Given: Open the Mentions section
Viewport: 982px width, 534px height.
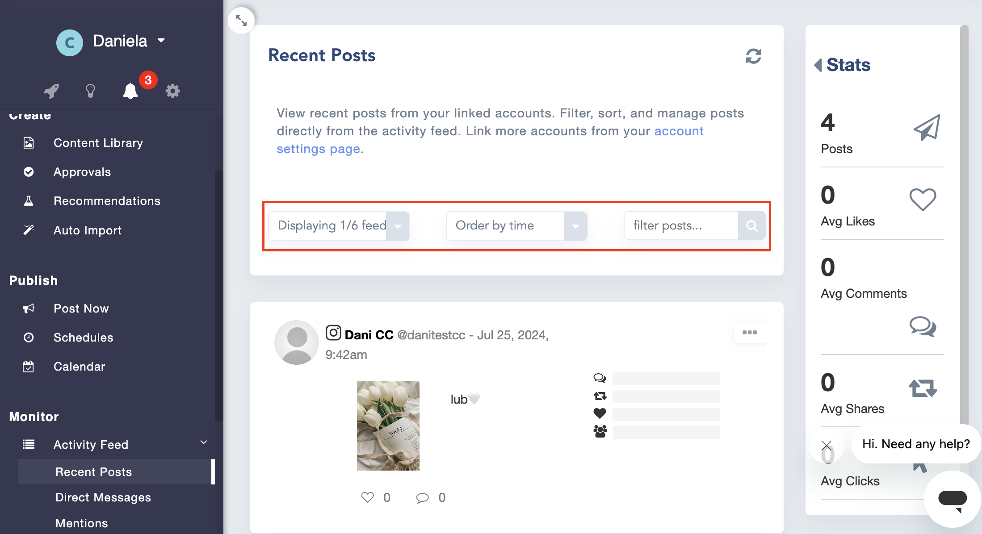Looking at the screenshot, I should click(81, 522).
